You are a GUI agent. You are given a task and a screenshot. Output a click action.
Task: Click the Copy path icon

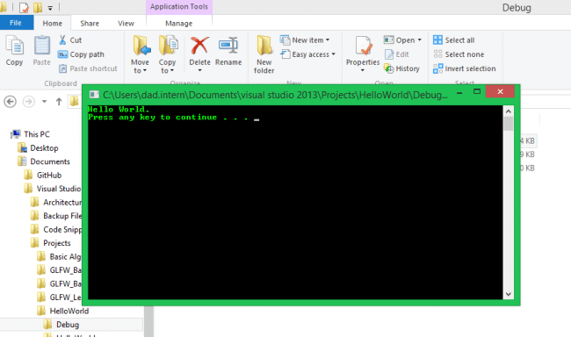pos(62,54)
